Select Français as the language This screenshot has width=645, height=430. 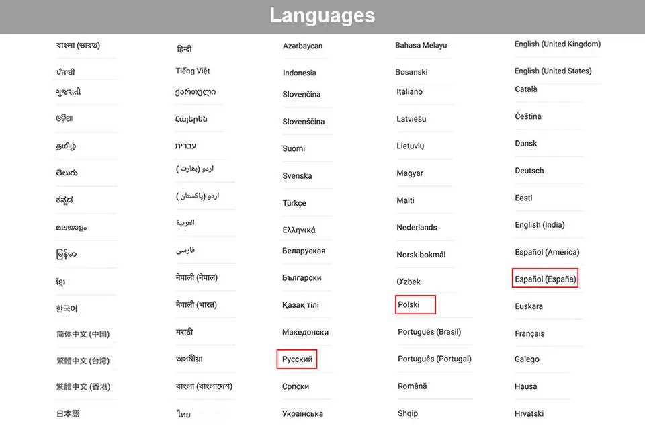(x=529, y=334)
